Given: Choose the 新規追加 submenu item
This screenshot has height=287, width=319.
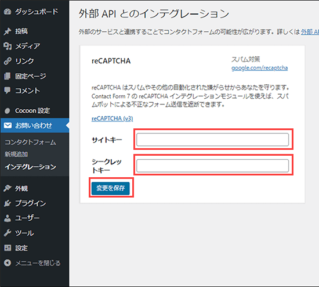Looking at the screenshot, I should pyautogui.click(x=16, y=155).
